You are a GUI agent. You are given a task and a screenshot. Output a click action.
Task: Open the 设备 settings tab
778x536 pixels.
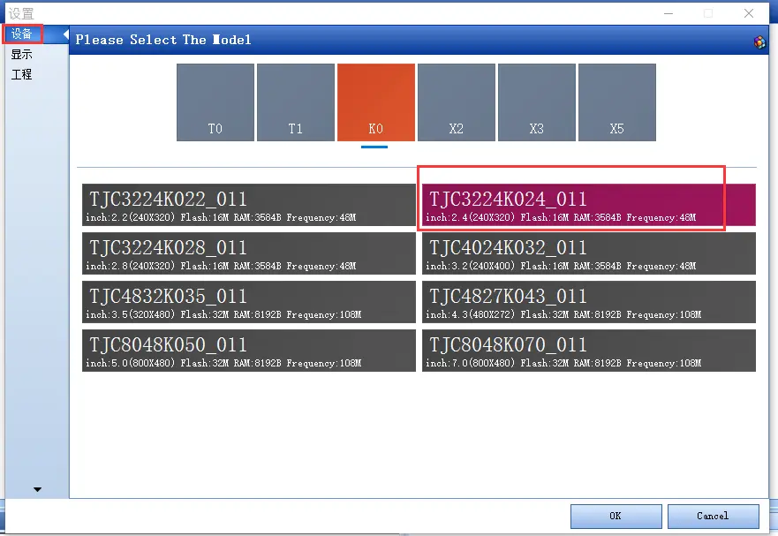22,34
